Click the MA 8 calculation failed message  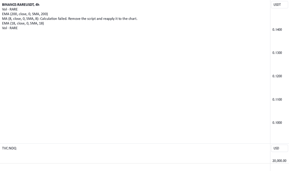tap(70, 19)
